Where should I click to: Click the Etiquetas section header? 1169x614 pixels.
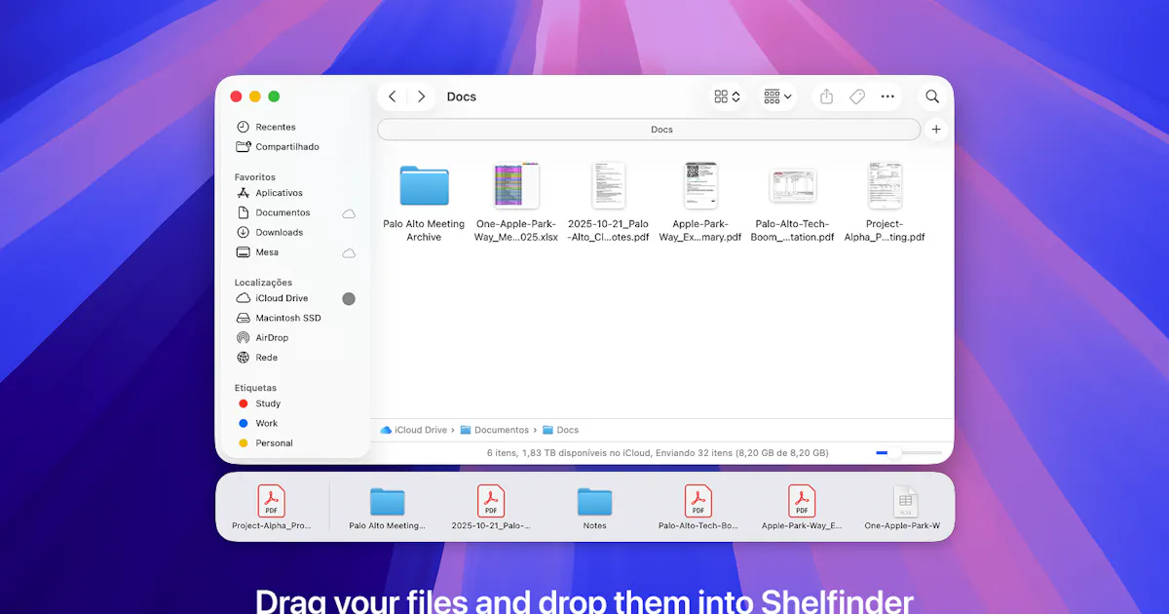click(255, 388)
